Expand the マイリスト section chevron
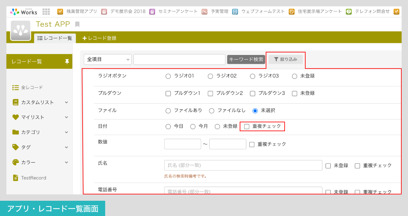Image resolution: width=408 pixels, height=216 pixels. [x=66, y=117]
